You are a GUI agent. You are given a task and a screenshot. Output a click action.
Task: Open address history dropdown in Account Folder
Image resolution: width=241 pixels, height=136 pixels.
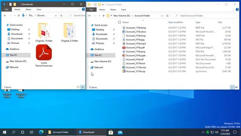[x=162, y=16]
